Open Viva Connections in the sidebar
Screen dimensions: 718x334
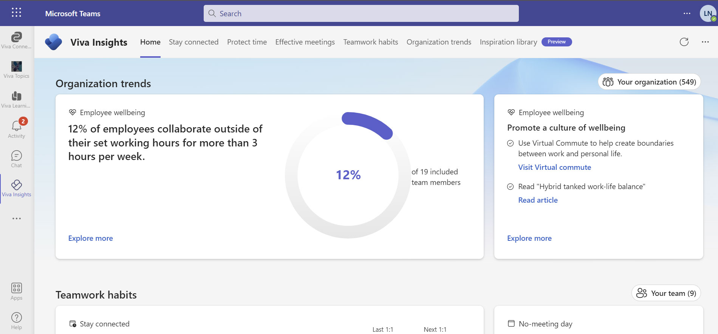pyautogui.click(x=16, y=40)
